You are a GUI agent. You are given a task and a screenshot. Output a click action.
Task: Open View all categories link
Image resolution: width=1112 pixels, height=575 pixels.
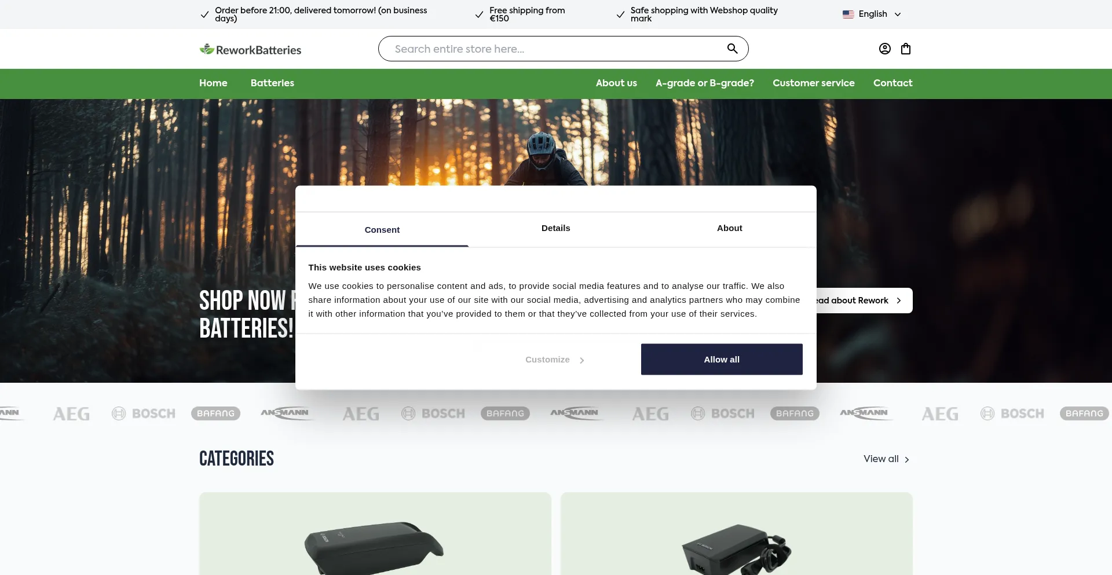click(887, 459)
